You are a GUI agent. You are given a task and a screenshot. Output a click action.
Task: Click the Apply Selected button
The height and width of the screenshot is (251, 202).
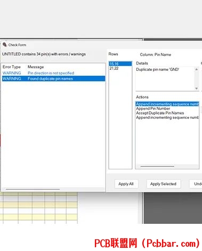click(163, 184)
